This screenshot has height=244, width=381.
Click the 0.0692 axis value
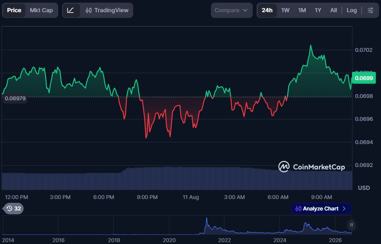[x=363, y=165]
